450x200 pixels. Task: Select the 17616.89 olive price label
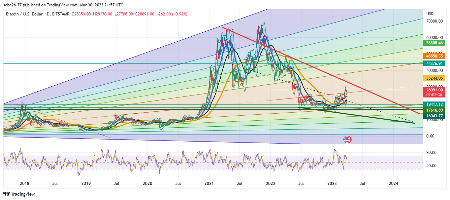(434, 110)
